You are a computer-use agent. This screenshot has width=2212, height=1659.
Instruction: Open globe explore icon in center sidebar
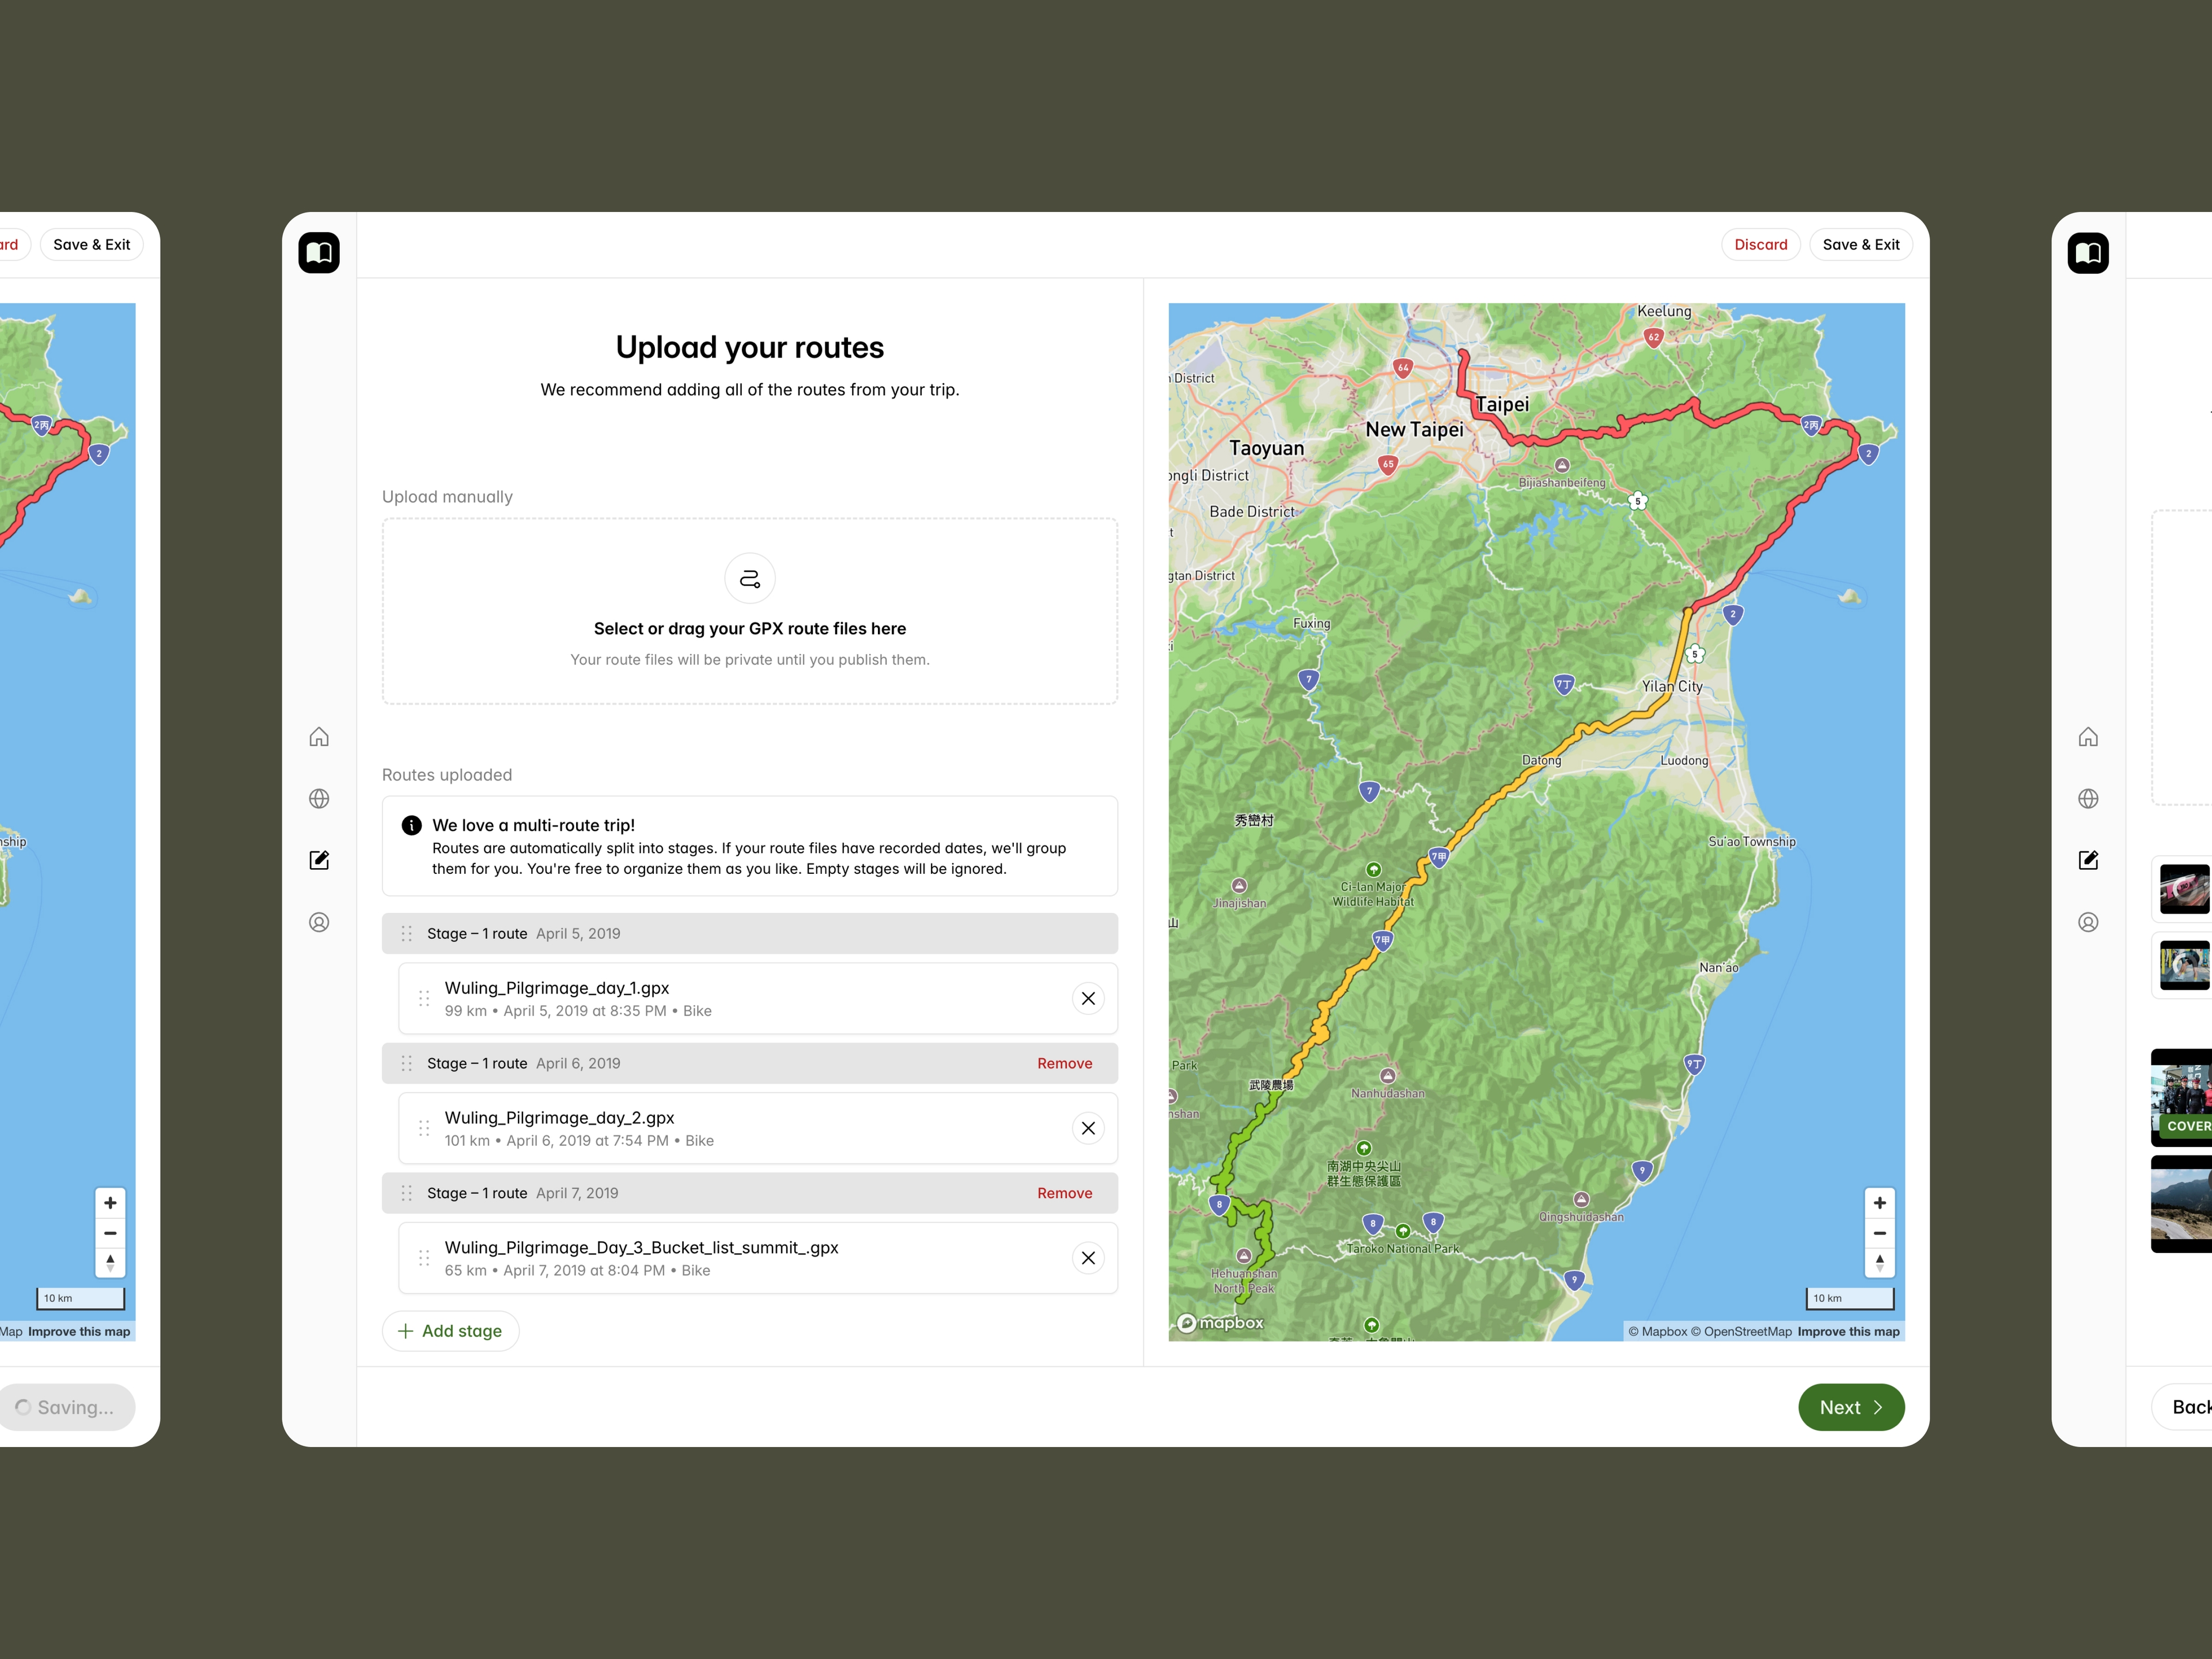319,799
